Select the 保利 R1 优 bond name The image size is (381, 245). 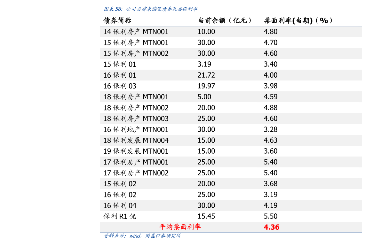120,216
